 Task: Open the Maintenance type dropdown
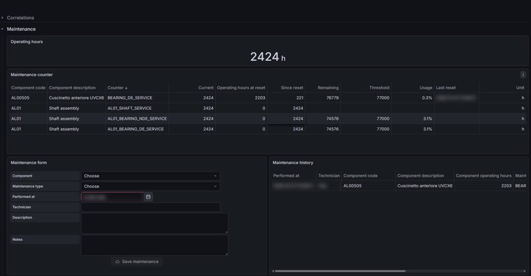point(151,187)
